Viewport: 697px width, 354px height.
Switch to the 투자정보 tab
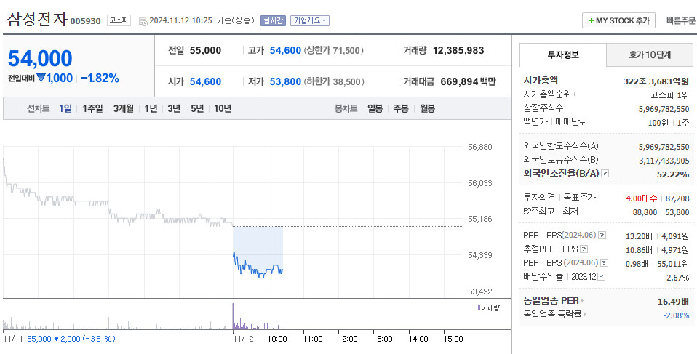click(x=562, y=55)
